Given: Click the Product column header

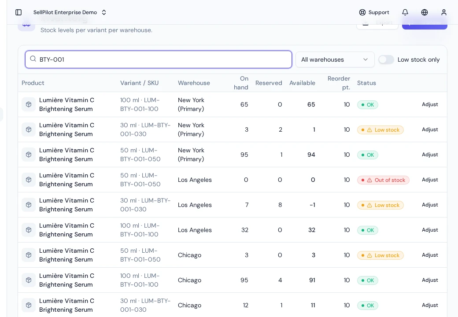Looking at the screenshot, I should pyautogui.click(x=33, y=83).
